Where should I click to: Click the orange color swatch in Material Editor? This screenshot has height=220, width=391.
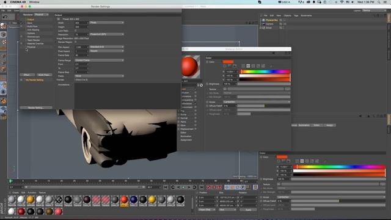click(x=228, y=62)
